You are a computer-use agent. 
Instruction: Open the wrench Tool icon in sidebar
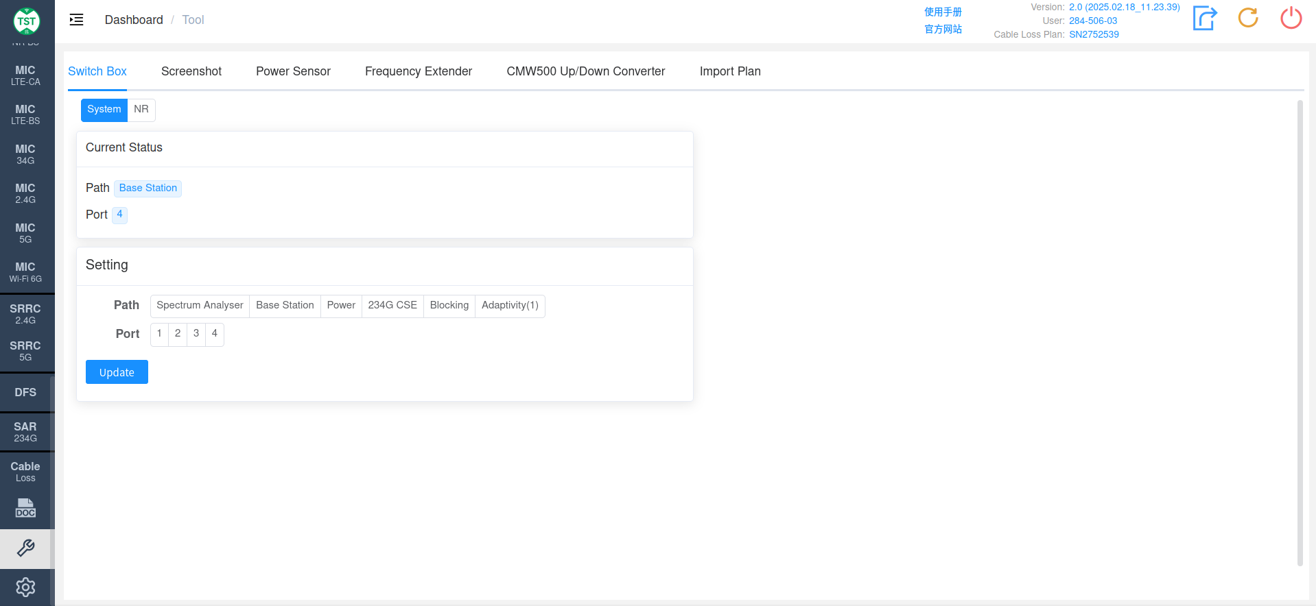[x=25, y=548]
